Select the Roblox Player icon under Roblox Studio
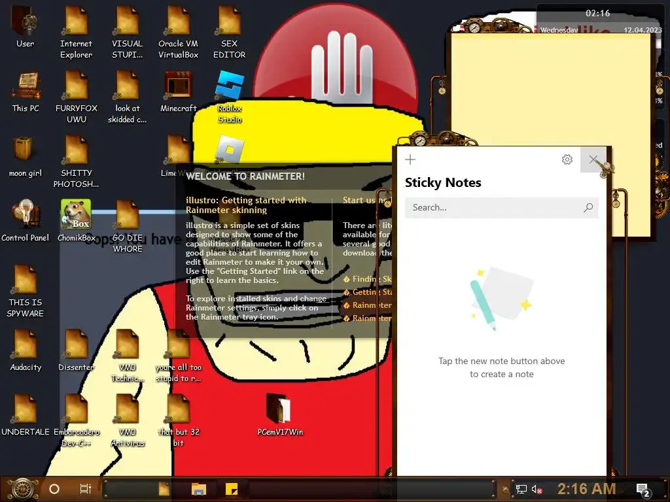 coord(230,150)
